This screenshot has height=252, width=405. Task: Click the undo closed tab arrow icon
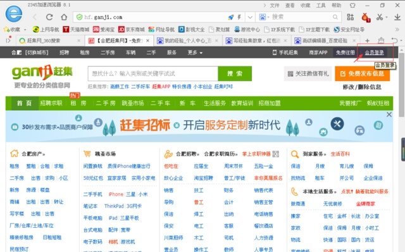click(x=394, y=41)
